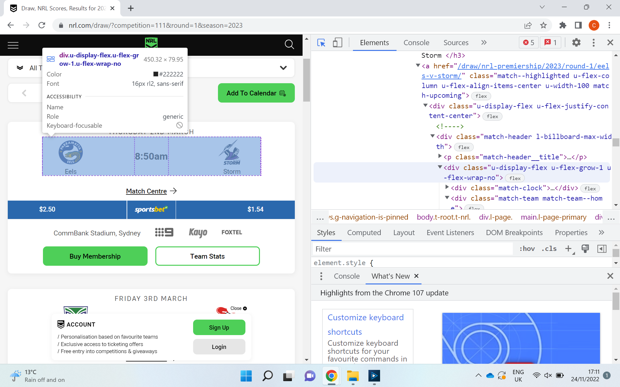This screenshot has width=620, height=387.
Task: Bookmark this tab star icon
Action: [x=543, y=25]
